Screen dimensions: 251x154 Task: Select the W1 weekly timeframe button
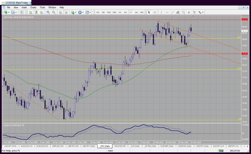[x=137, y=12]
